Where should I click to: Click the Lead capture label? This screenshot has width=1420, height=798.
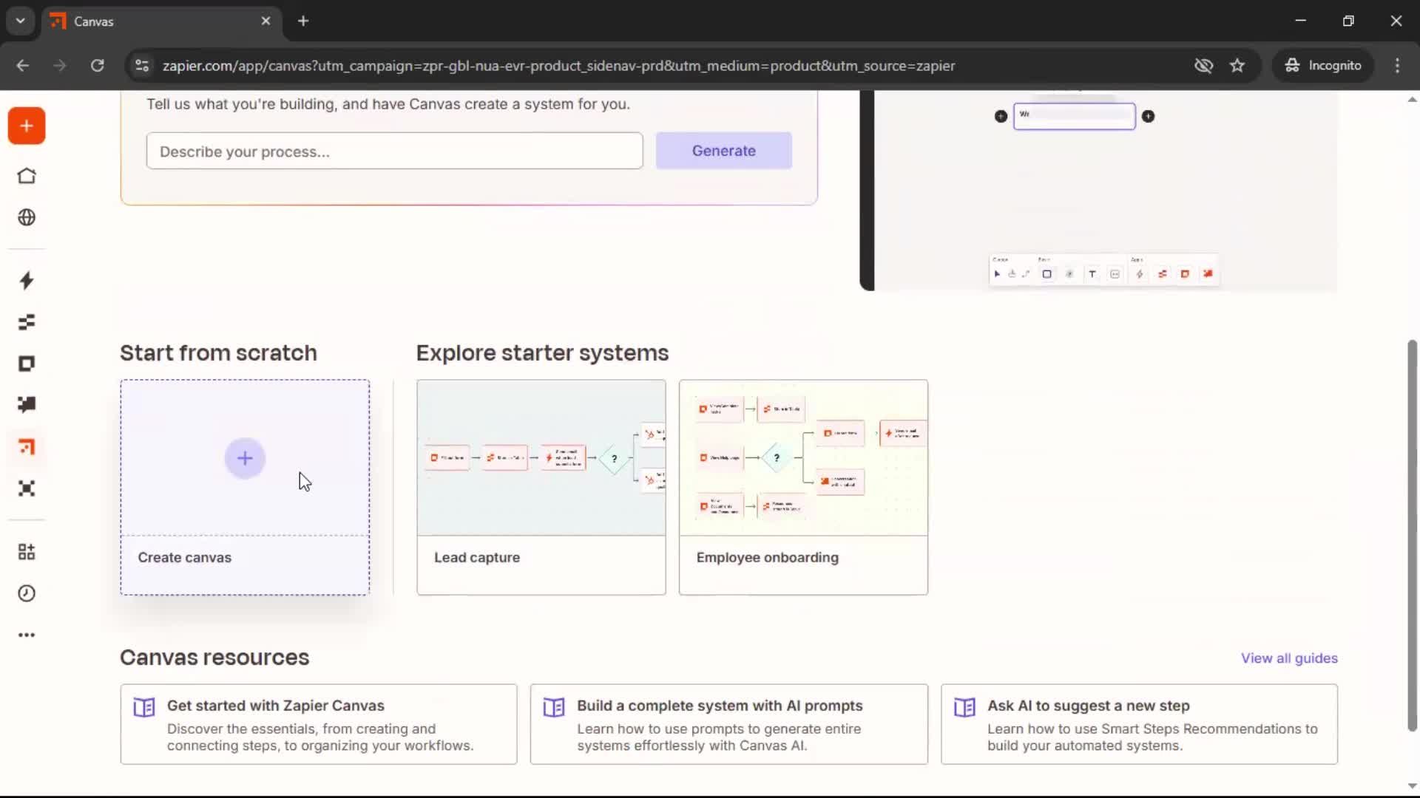[476, 558]
